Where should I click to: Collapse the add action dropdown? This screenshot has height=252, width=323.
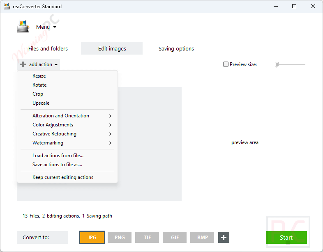(x=39, y=64)
